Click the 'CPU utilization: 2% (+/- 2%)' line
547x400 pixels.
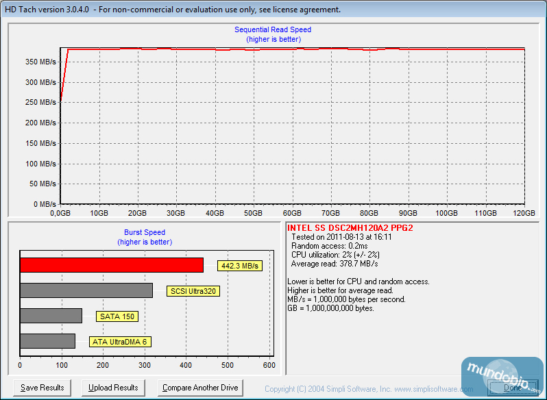click(336, 255)
